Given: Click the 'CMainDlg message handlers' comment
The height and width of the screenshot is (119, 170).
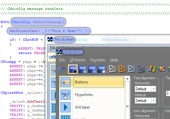Looking at the screenshot, I should tap(35, 9).
